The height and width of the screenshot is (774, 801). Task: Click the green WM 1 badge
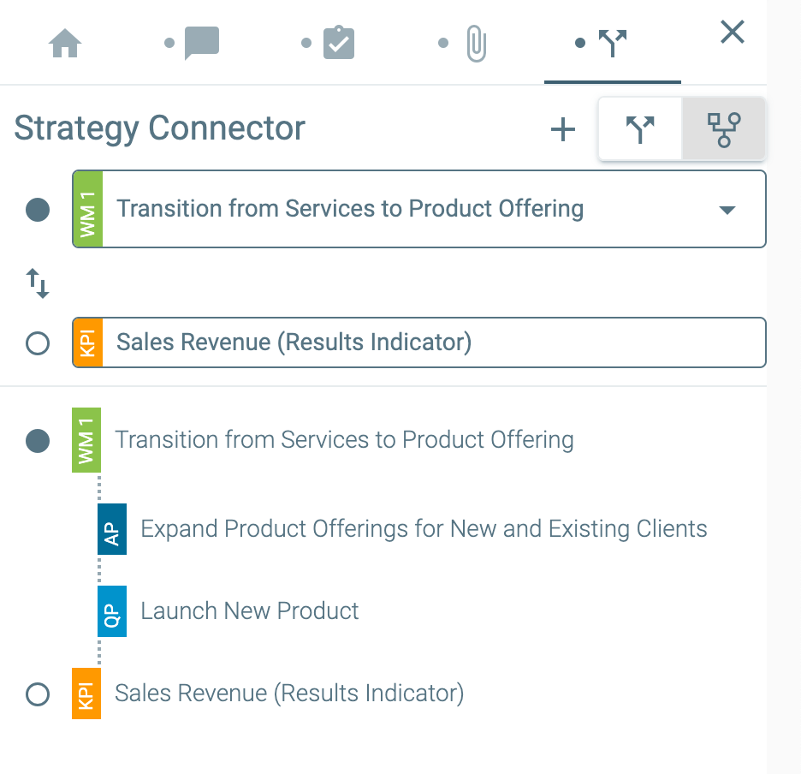pos(87,208)
